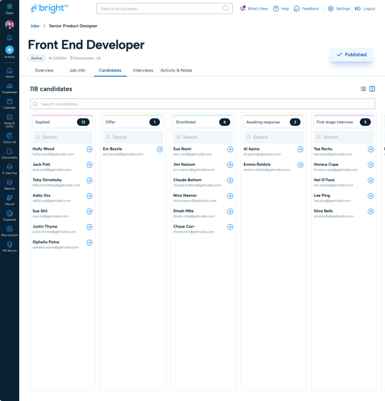The image size is (385, 401).
Task: Open candidate Claude Bottom
Action: click(187, 180)
